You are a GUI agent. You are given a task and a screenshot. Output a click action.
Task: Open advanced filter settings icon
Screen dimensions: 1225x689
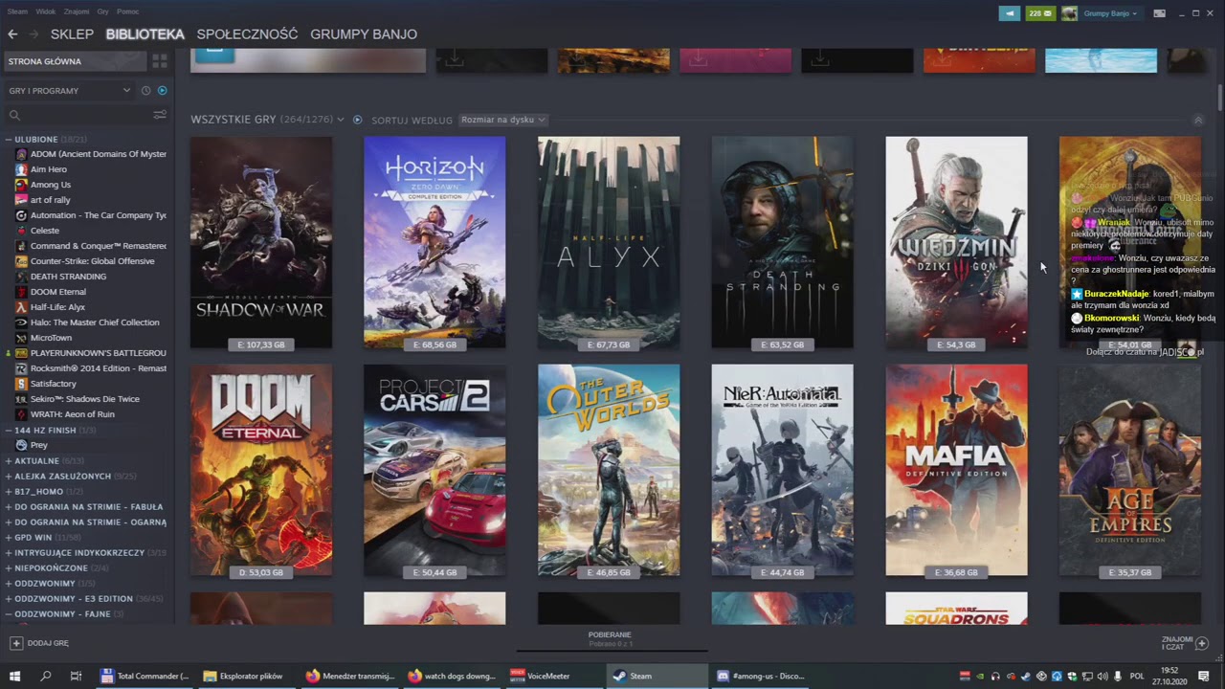point(160,115)
